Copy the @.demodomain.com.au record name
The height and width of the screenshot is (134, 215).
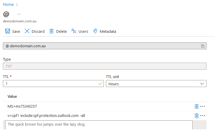pos(203,46)
